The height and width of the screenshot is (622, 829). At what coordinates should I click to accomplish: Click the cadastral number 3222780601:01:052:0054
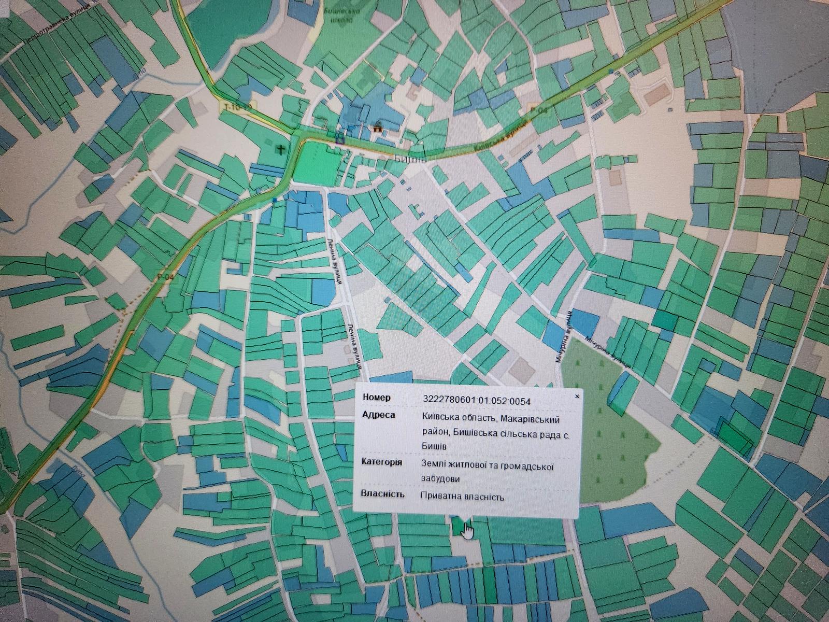click(x=477, y=401)
